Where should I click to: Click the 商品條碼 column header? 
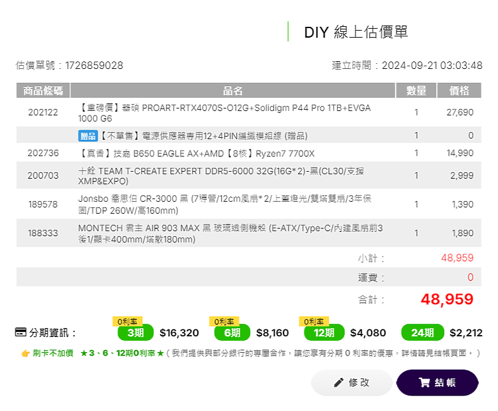pyautogui.click(x=43, y=91)
